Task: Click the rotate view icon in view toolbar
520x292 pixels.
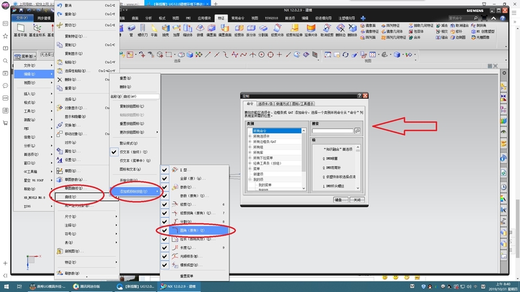Action: [345, 55]
